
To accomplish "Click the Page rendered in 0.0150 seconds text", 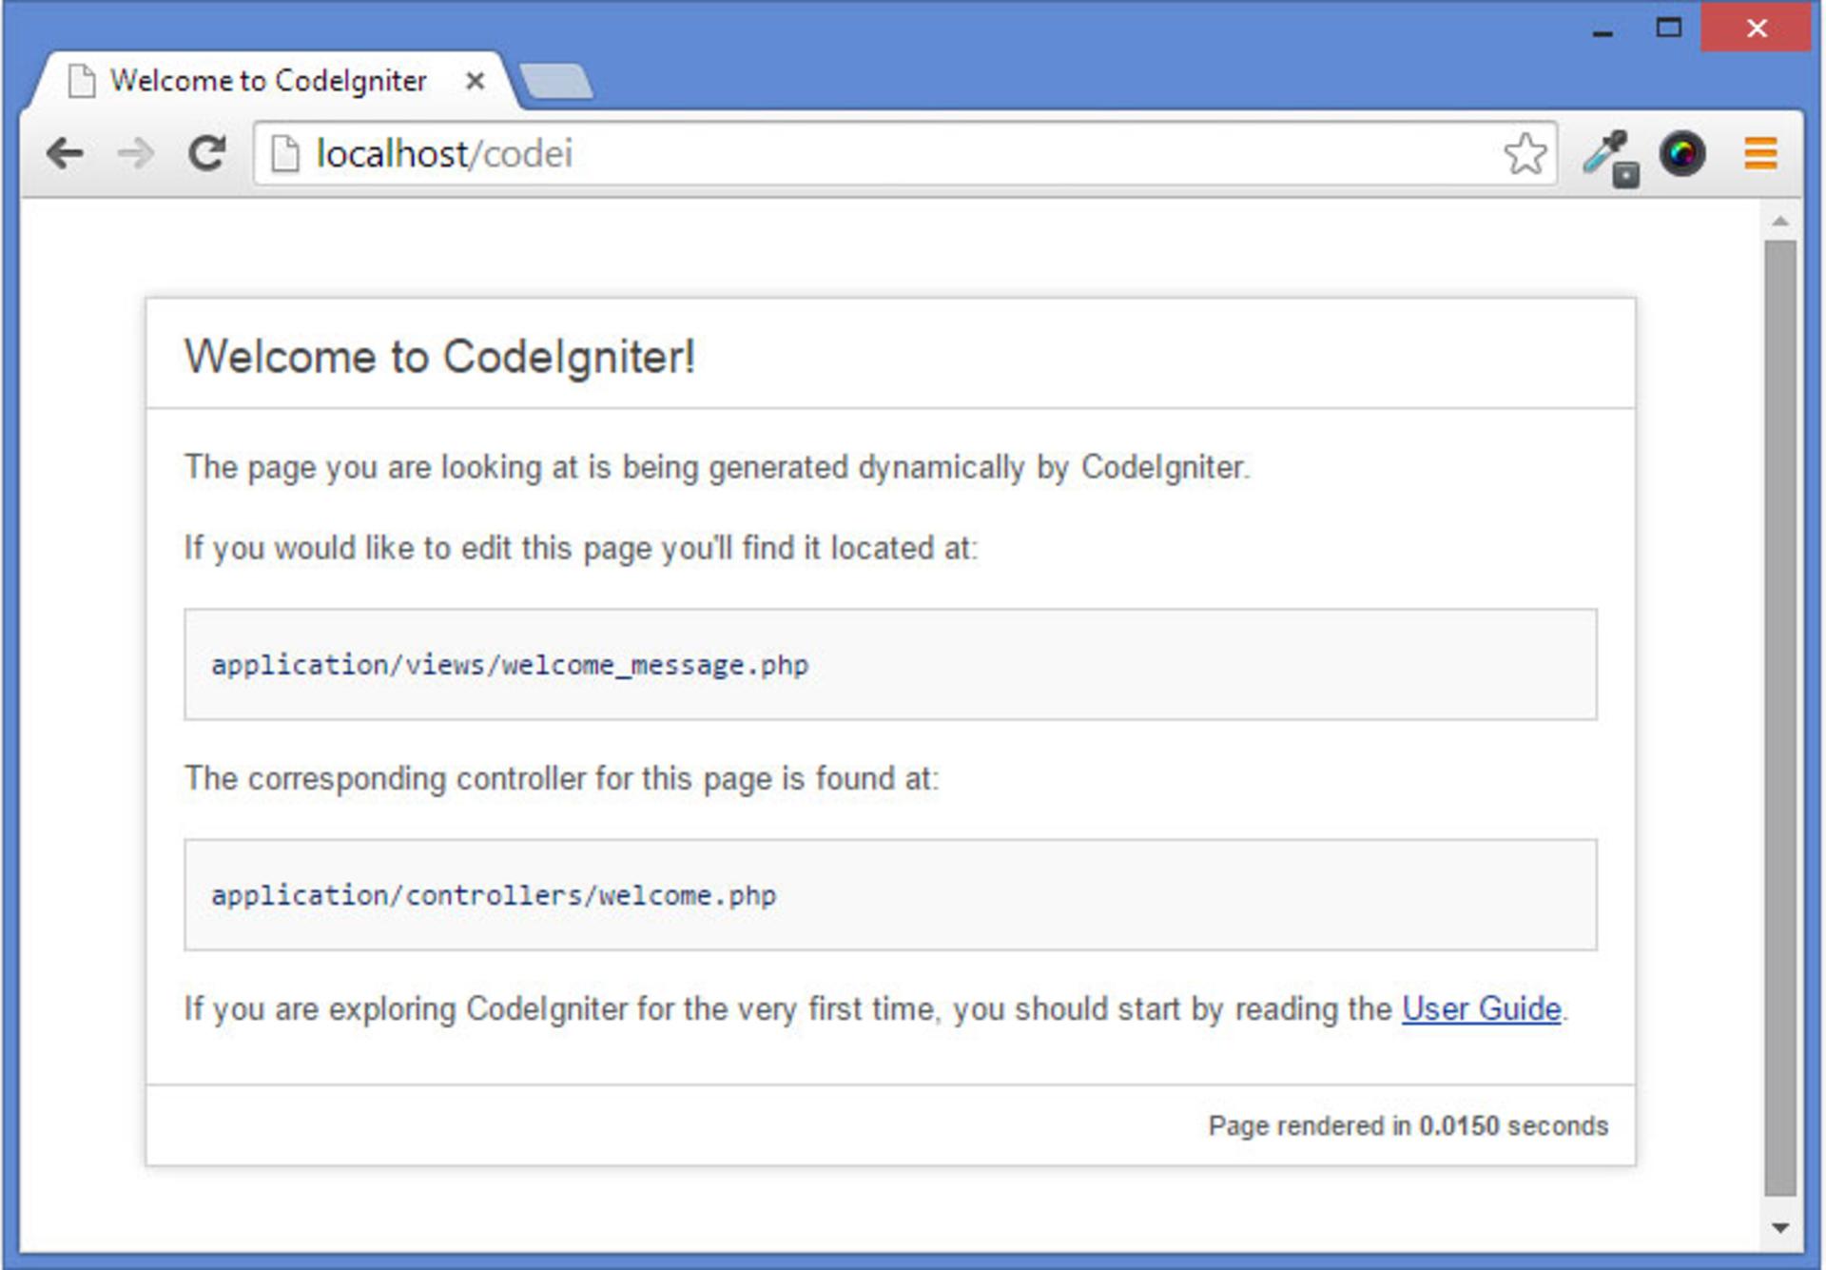I will 1408,1125.
